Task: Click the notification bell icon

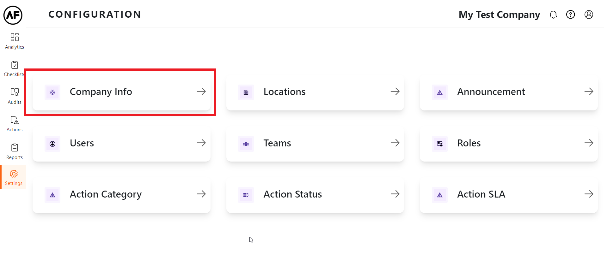Action: coord(553,15)
